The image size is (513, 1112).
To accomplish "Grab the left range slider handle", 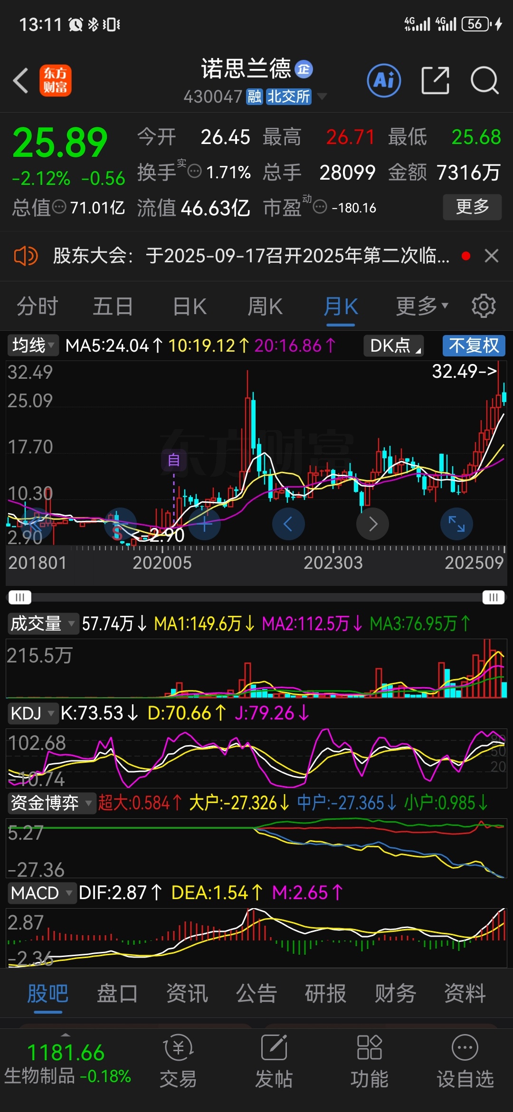I will (x=19, y=597).
